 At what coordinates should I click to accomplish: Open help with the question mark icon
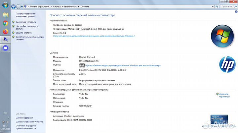point(236,12)
